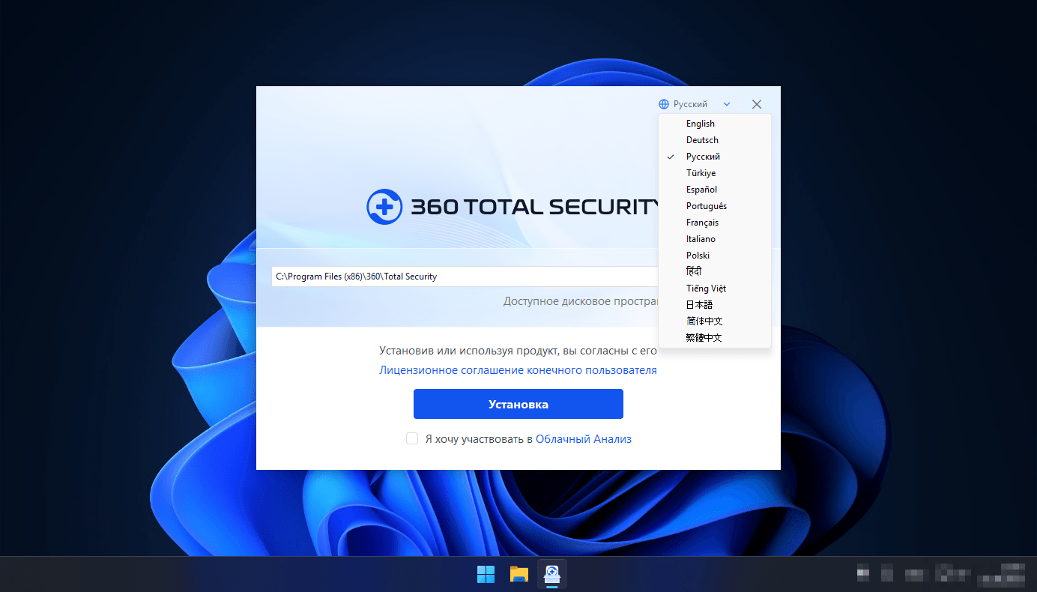
Task: Enable the Облачный Анализ participation checkbox
Action: (412, 438)
